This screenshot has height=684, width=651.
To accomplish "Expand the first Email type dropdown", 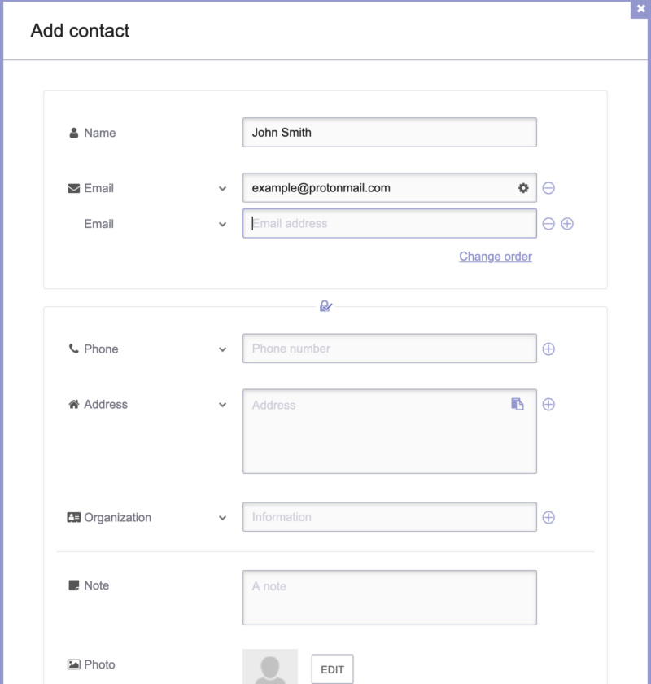I will pyautogui.click(x=222, y=189).
